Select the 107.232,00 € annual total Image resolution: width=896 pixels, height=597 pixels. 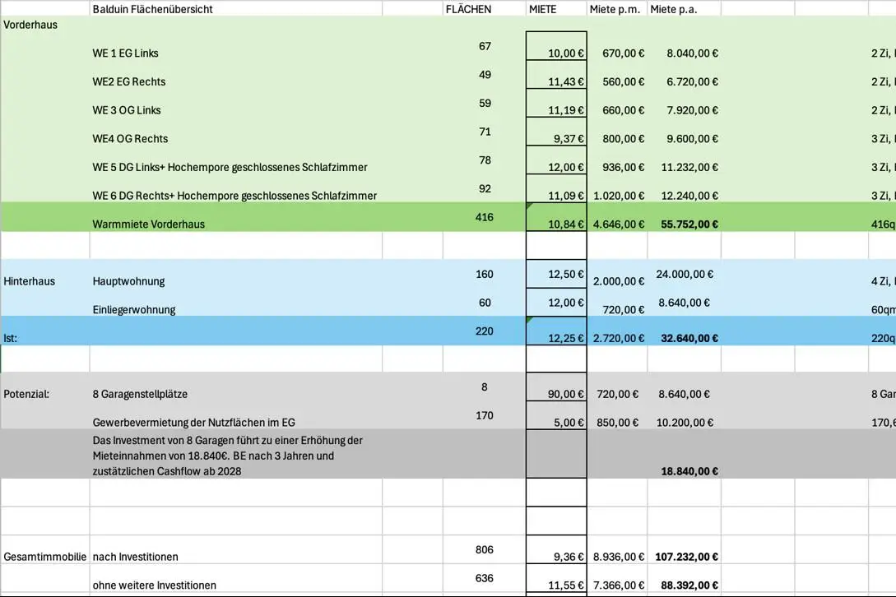686,557
